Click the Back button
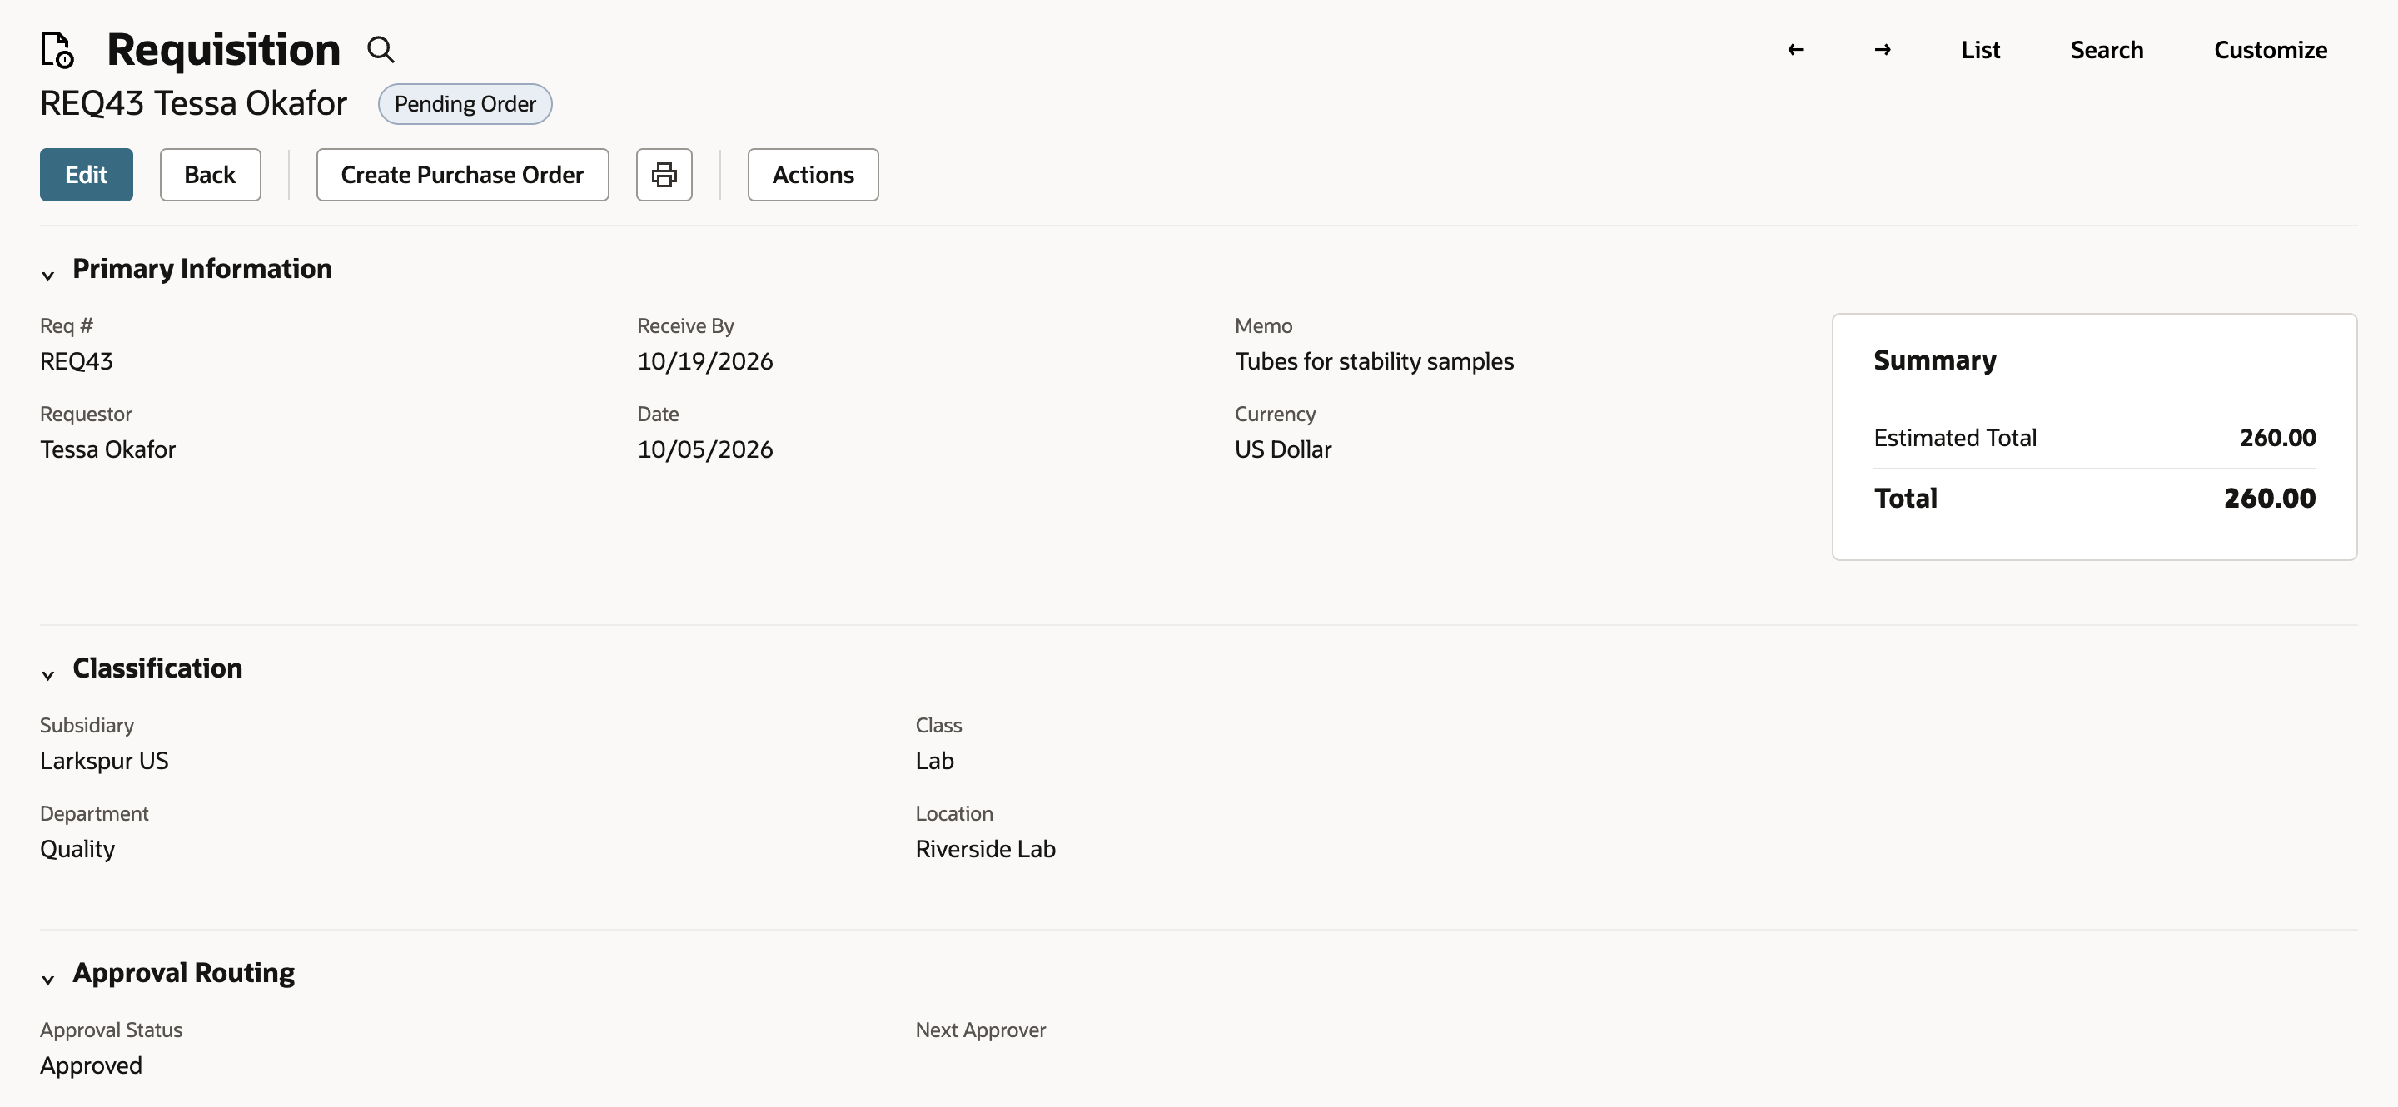 click(211, 174)
